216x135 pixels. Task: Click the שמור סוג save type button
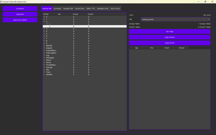[170, 32]
